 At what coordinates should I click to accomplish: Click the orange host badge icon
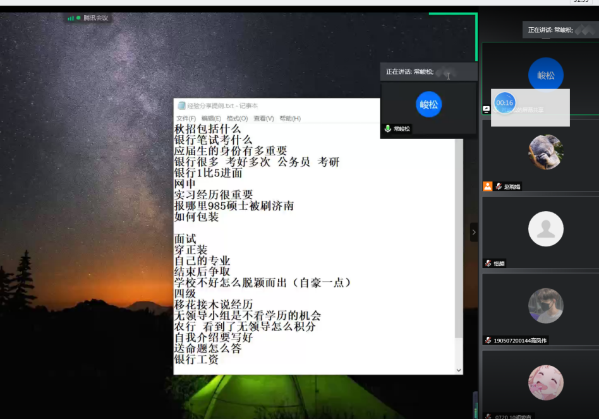point(487,186)
